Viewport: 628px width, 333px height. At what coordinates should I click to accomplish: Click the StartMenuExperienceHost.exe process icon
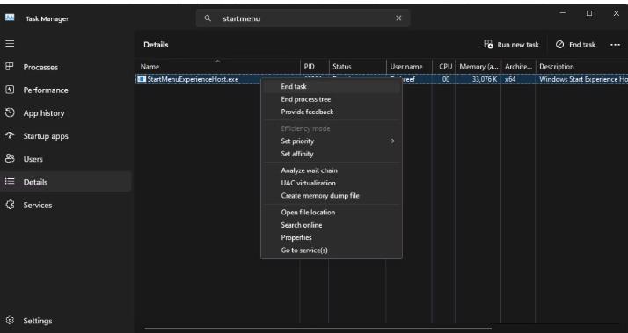142,79
